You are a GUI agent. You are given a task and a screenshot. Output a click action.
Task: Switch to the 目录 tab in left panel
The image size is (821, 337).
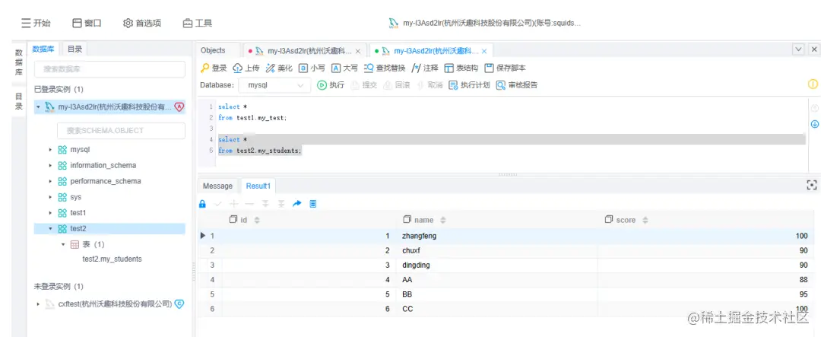pyautogui.click(x=74, y=49)
